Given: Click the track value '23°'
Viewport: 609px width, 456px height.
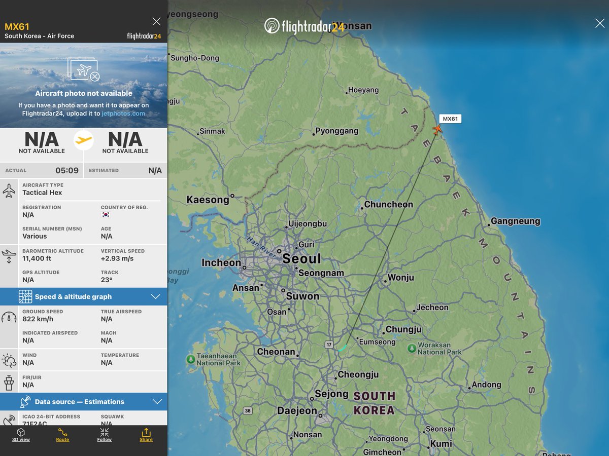Looking at the screenshot, I should click(107, 280).
